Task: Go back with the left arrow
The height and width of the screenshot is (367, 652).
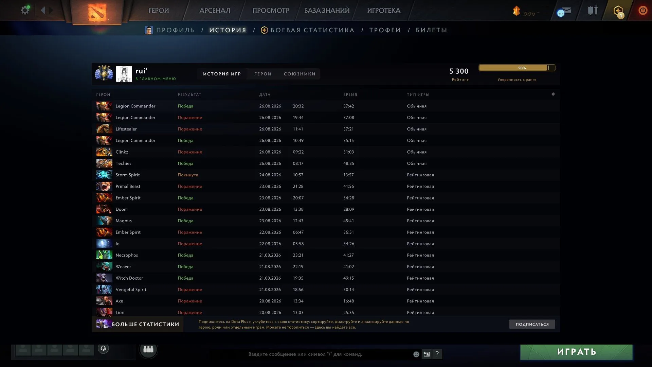Action: [43, 10]
